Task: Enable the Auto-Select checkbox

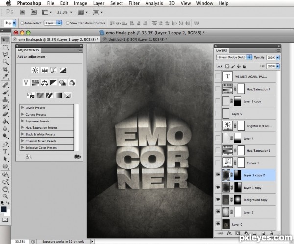Action: (x=22, y=23)
